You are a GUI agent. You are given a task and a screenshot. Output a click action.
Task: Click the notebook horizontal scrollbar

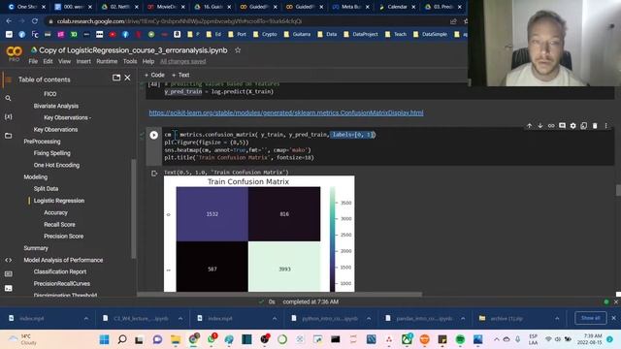tap(279, 294)
